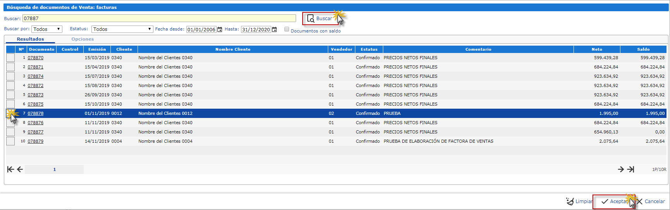Image resolution: width=670 pixels, height=210 pixels.
Task: Sort by Comentario column header
Action: [478, 50]
